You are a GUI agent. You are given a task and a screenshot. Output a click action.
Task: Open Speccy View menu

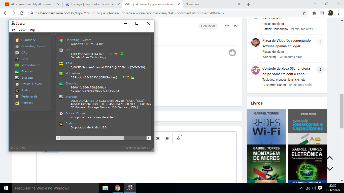pos(22,30)
